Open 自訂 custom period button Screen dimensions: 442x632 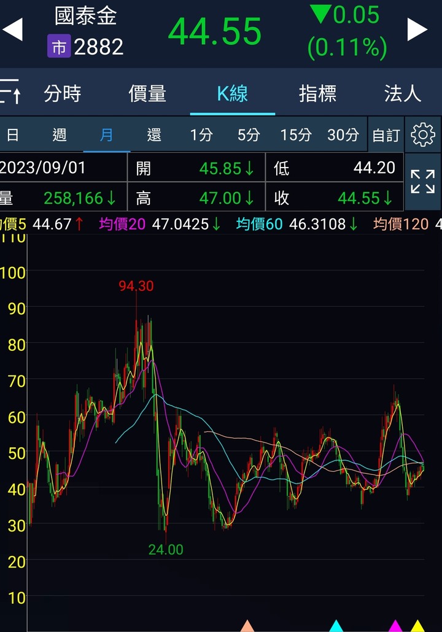(386, 135)
